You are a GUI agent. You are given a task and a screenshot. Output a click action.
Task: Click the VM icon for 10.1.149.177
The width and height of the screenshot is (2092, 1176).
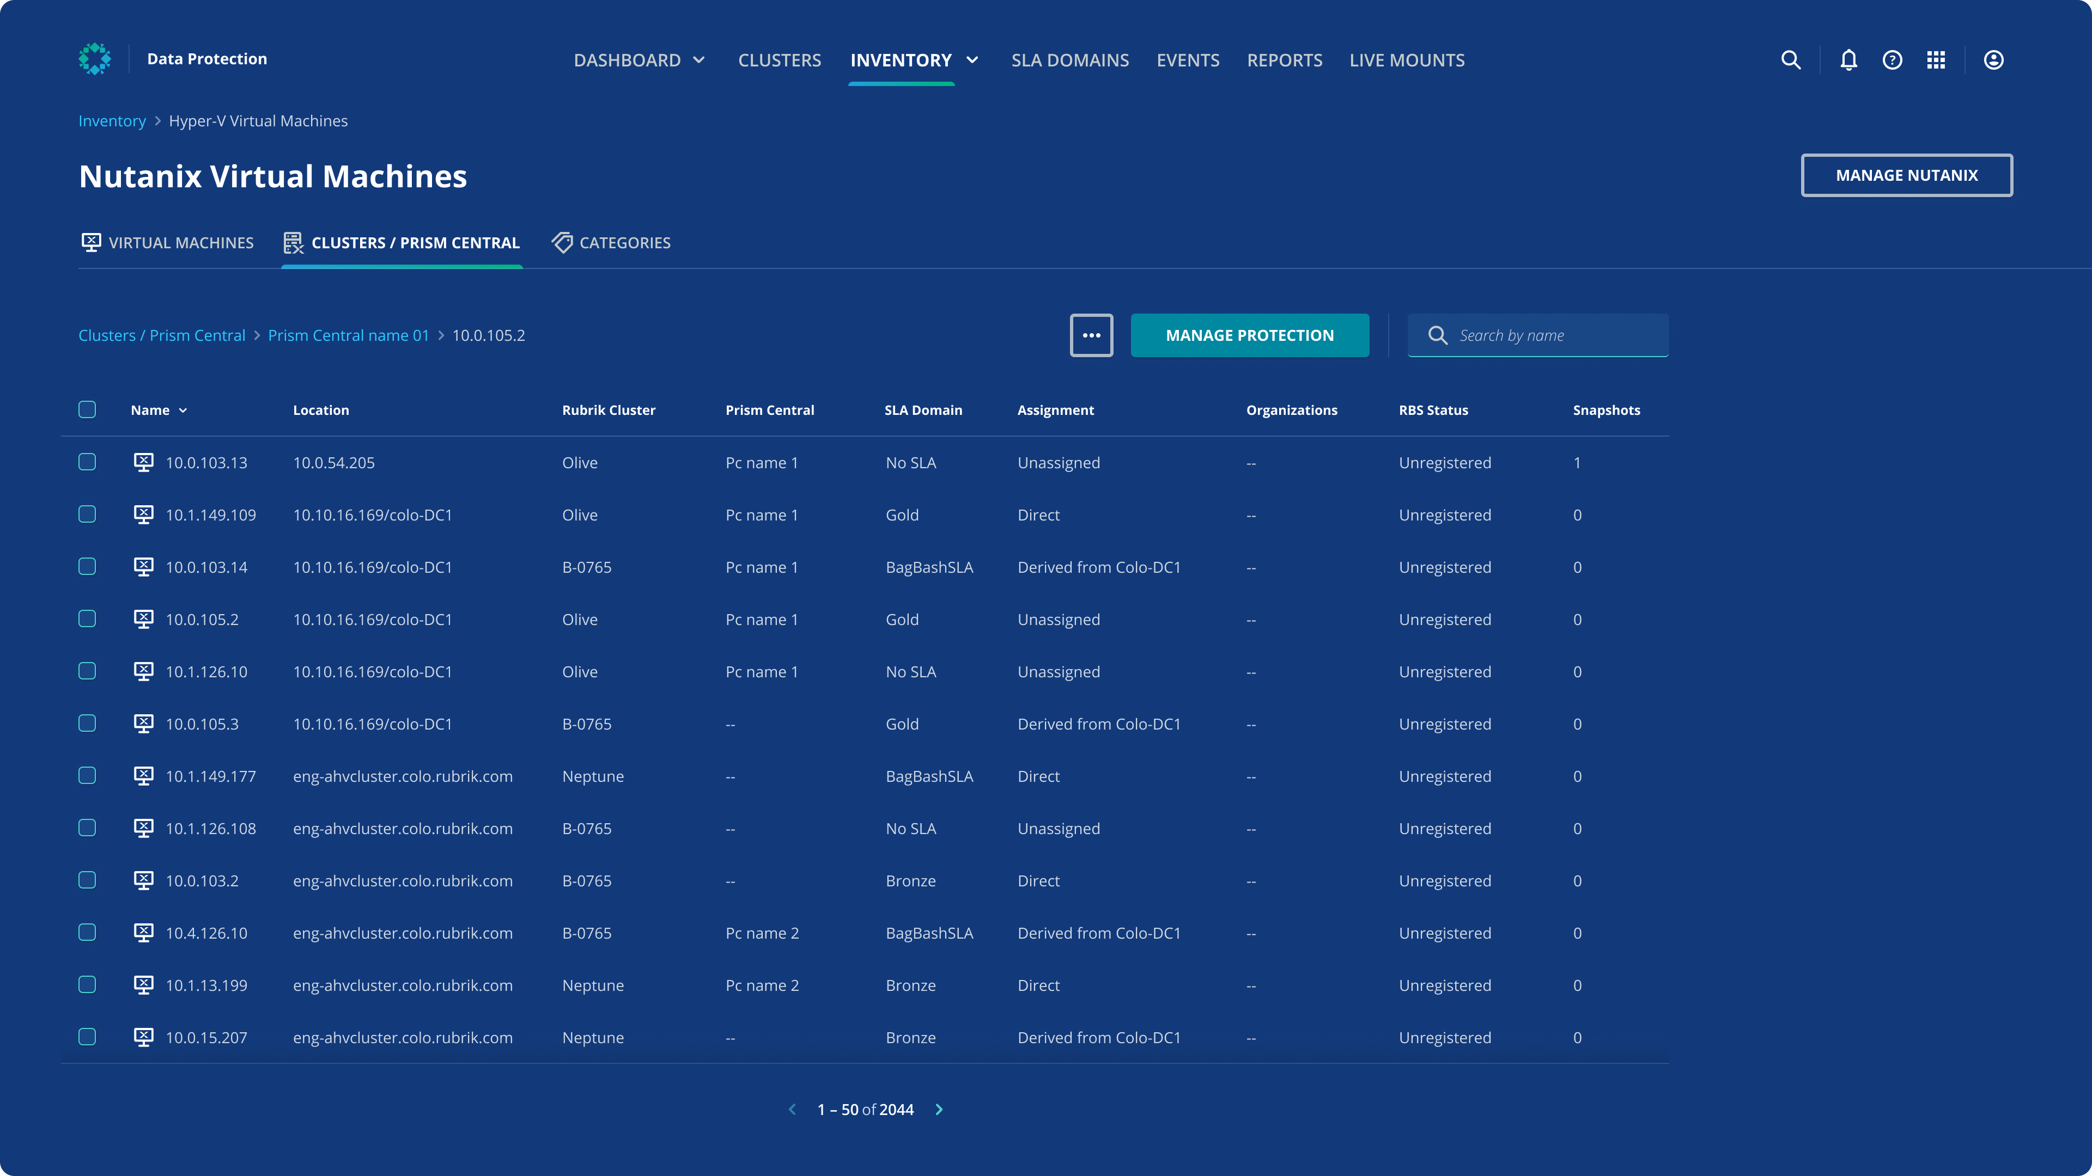pyautogui.click(x=143, y=776)
